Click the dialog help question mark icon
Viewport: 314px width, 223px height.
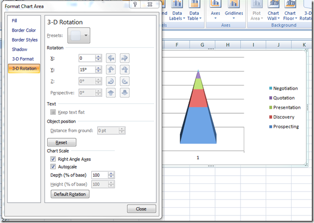135,4
